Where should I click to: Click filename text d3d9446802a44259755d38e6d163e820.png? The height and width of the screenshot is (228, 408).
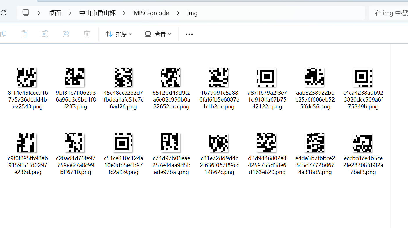click(x=267, y=165)
